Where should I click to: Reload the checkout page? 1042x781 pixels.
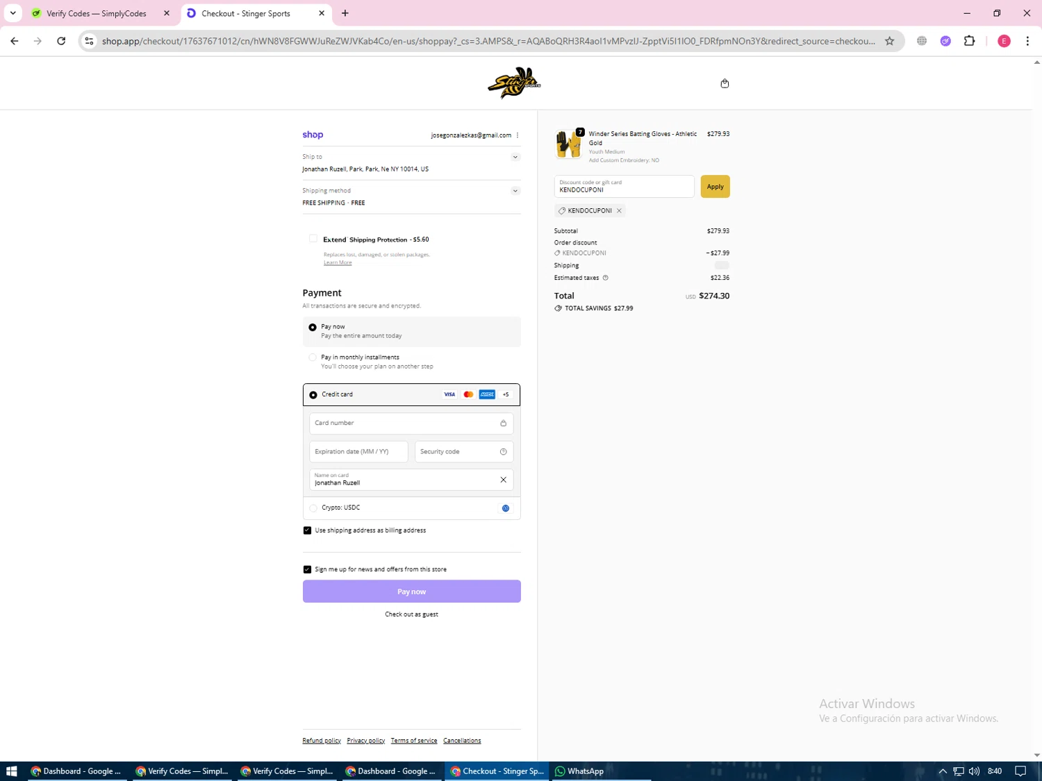click(61, 41)
